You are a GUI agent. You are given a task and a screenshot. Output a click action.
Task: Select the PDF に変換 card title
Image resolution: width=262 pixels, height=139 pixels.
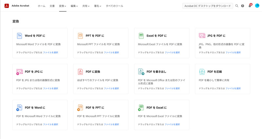93,72
